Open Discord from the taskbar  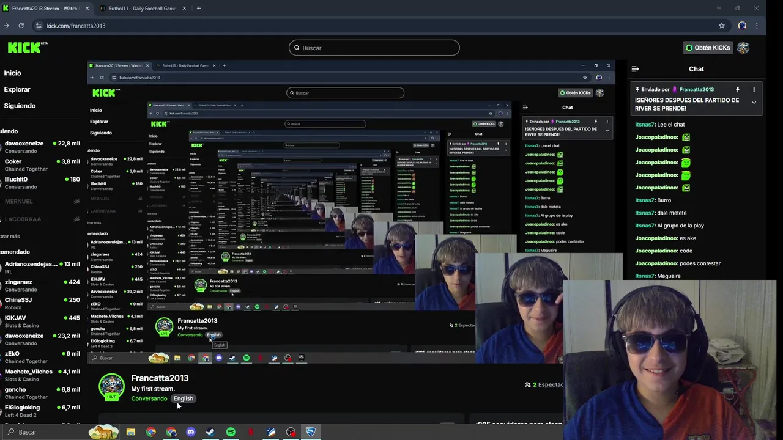tap(190, 432)
